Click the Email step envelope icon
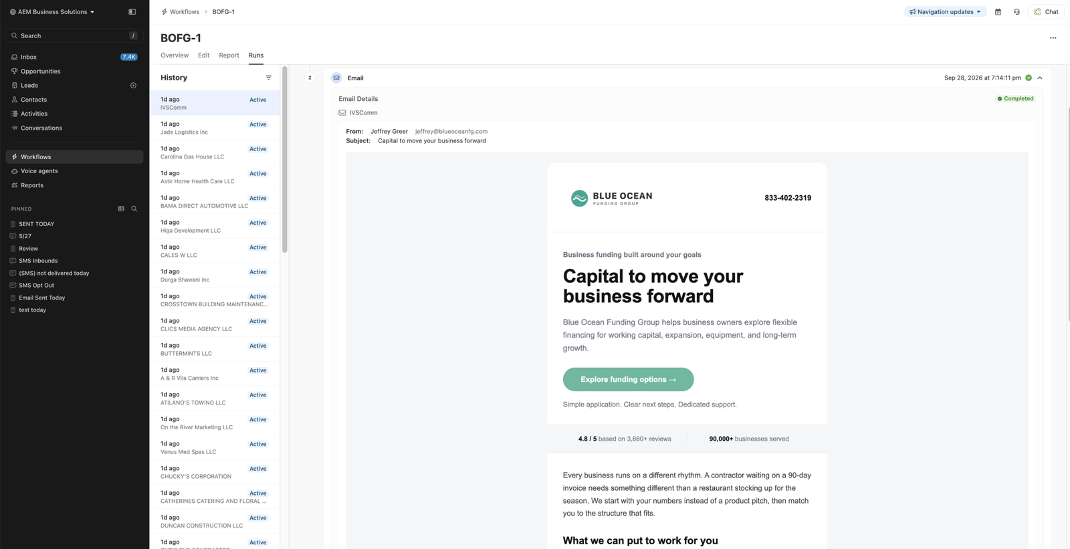 coord(336,78)
